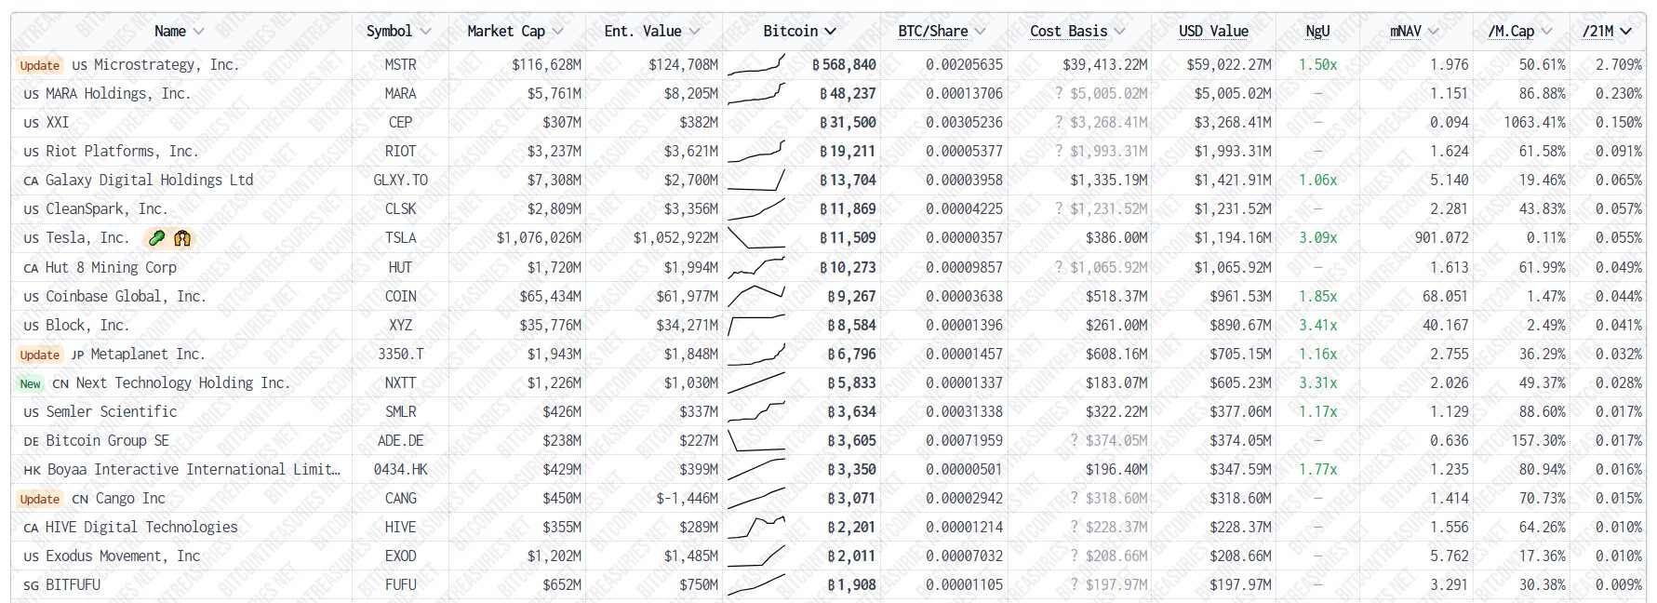Click the question mark beside MARA cost basis
Image resolution: width=1657 pixels, height=603 pixels.
[x=1059, y=93]
